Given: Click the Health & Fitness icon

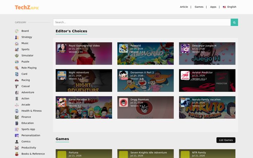Looking at the screenshot, I should 17,111.
